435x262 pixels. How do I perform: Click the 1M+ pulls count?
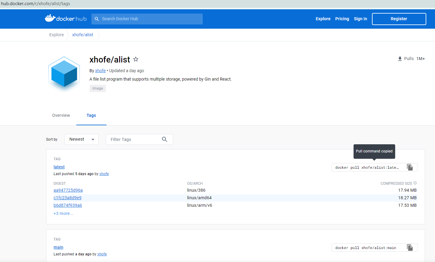(x=421, y=59)
